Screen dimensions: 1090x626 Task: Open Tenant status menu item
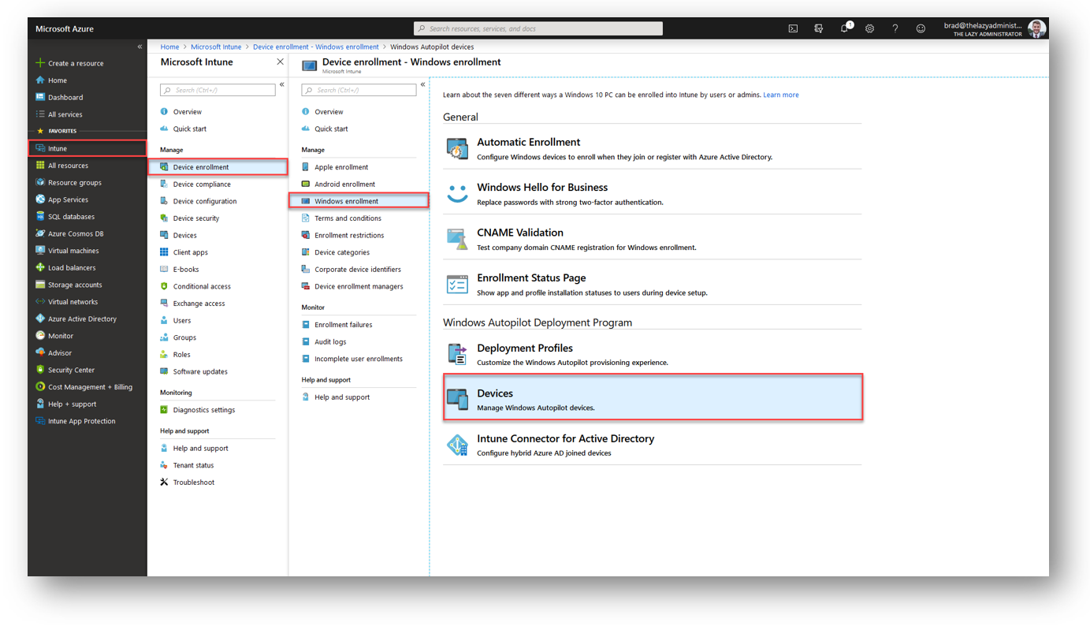click(193, 465)
